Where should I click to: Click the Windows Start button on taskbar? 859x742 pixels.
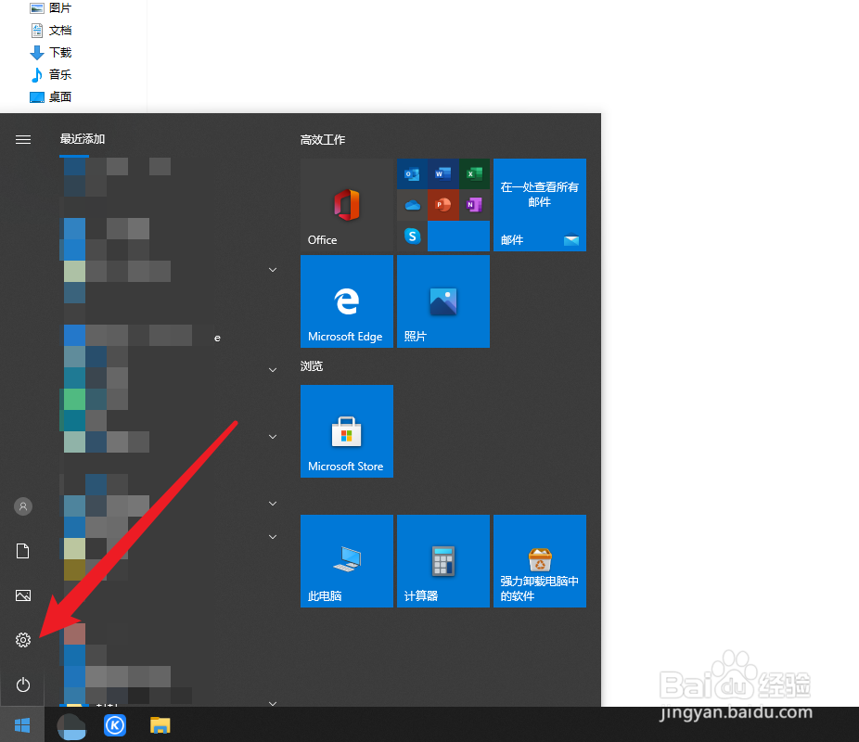[x=22, y=725]
